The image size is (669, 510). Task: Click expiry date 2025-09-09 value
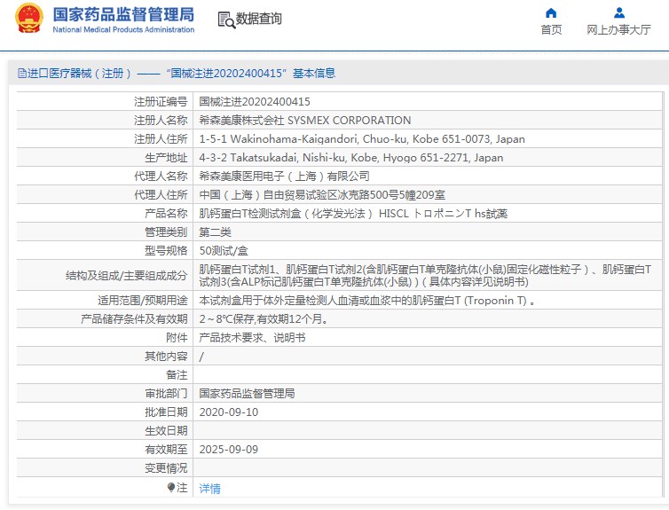click(x=229, y=450)
